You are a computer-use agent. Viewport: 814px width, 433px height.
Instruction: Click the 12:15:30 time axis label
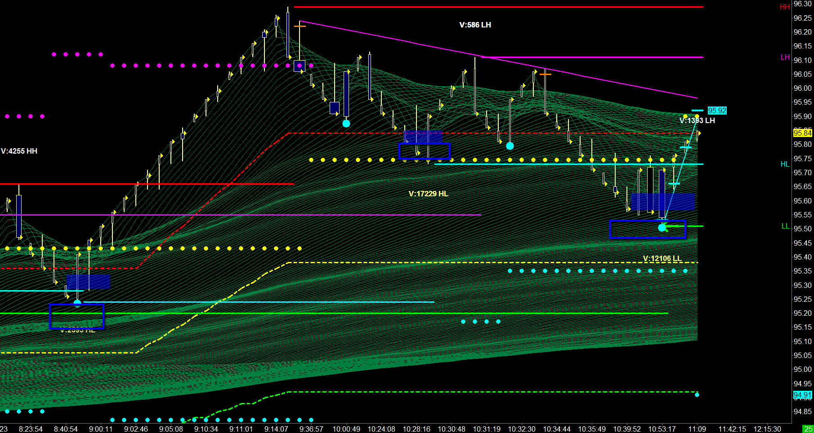click(x=767, y=429)
